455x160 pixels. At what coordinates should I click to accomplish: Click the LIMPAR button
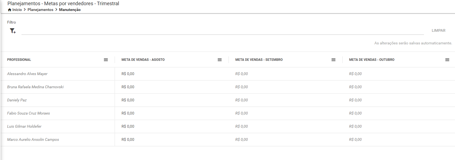tap(439, 30)
